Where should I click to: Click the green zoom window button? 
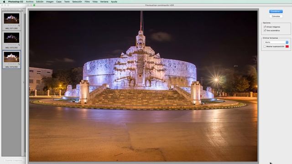point(34,5)
